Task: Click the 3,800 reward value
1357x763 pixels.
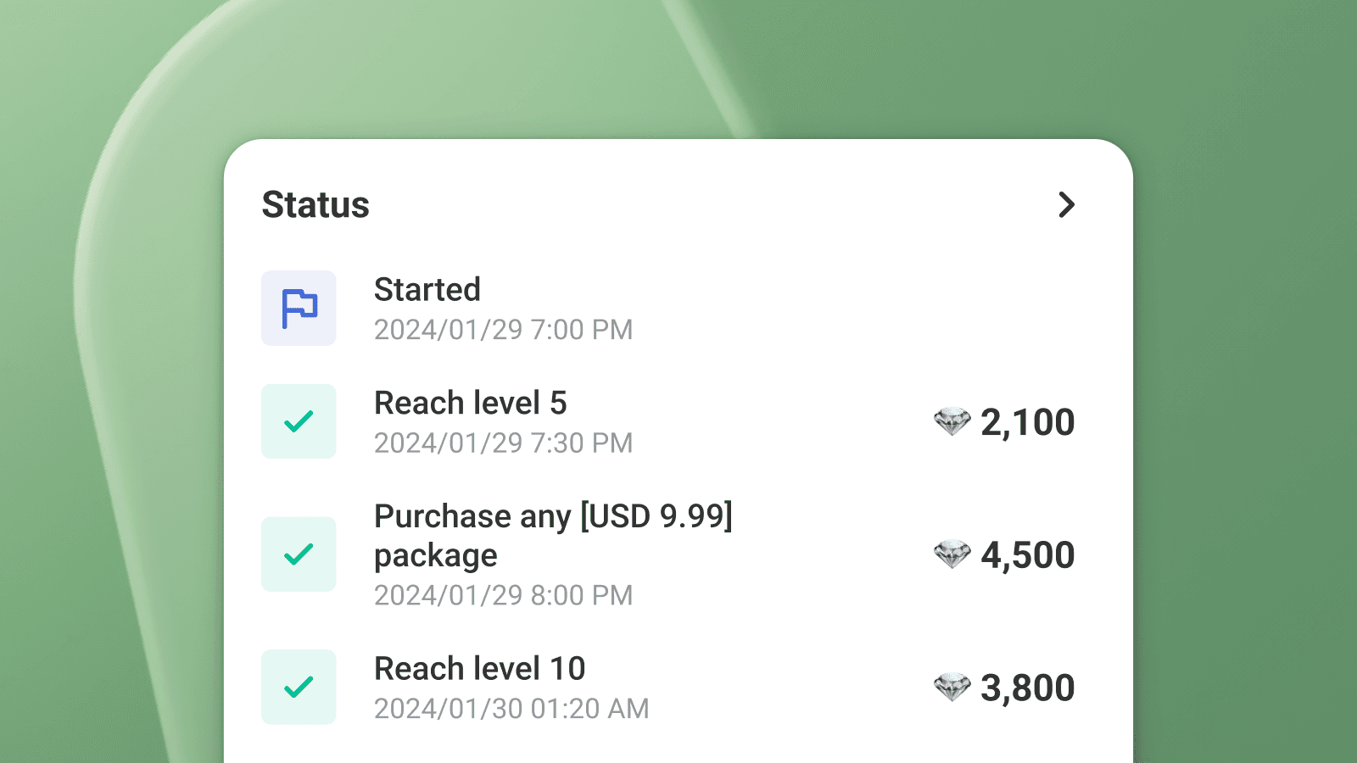Action: 1027,687
